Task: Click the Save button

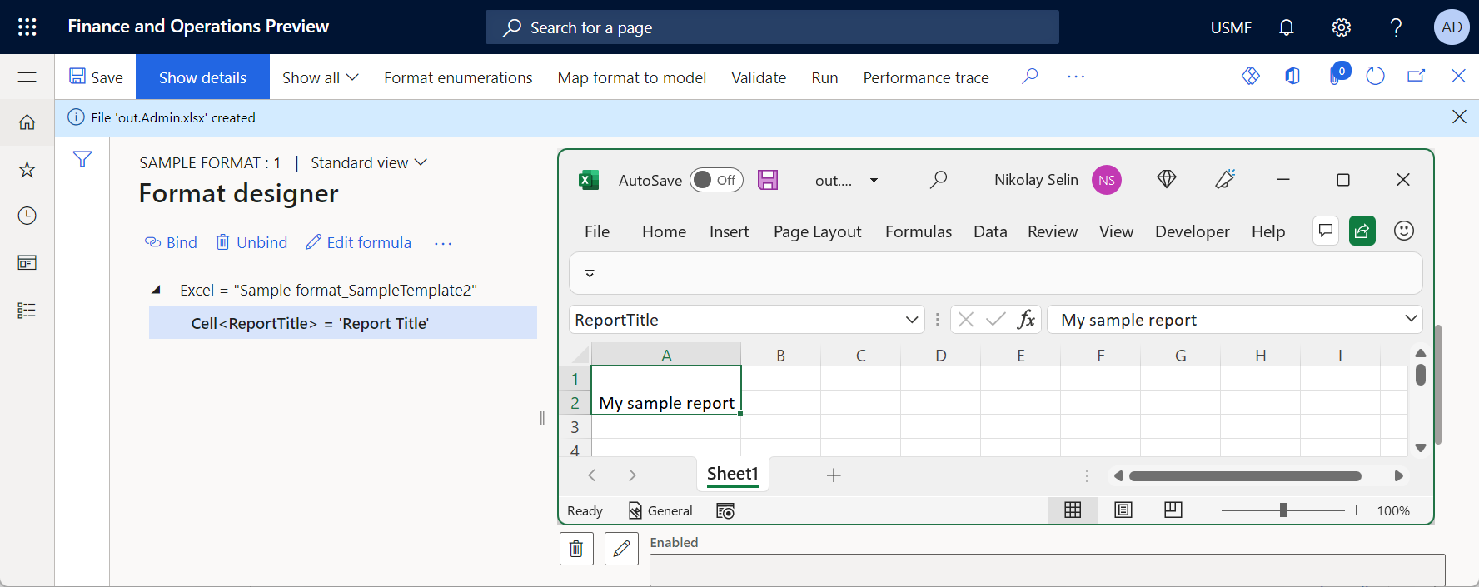Action: pos(96,77)
